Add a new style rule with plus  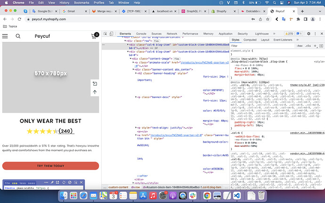(315, 46)
